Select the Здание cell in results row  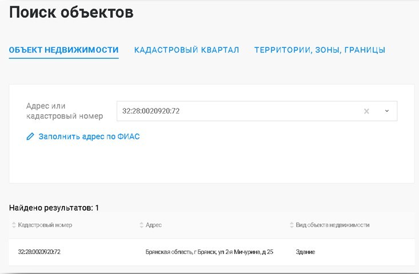pos(305,252)
